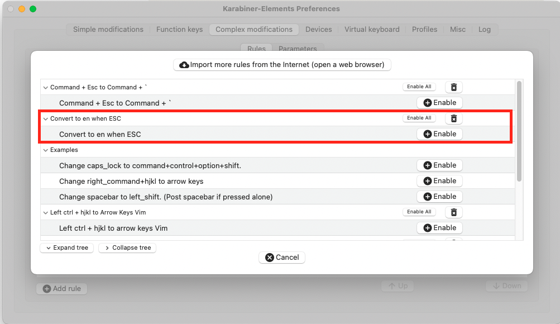Switch to the Devices tab

(319, 29)
